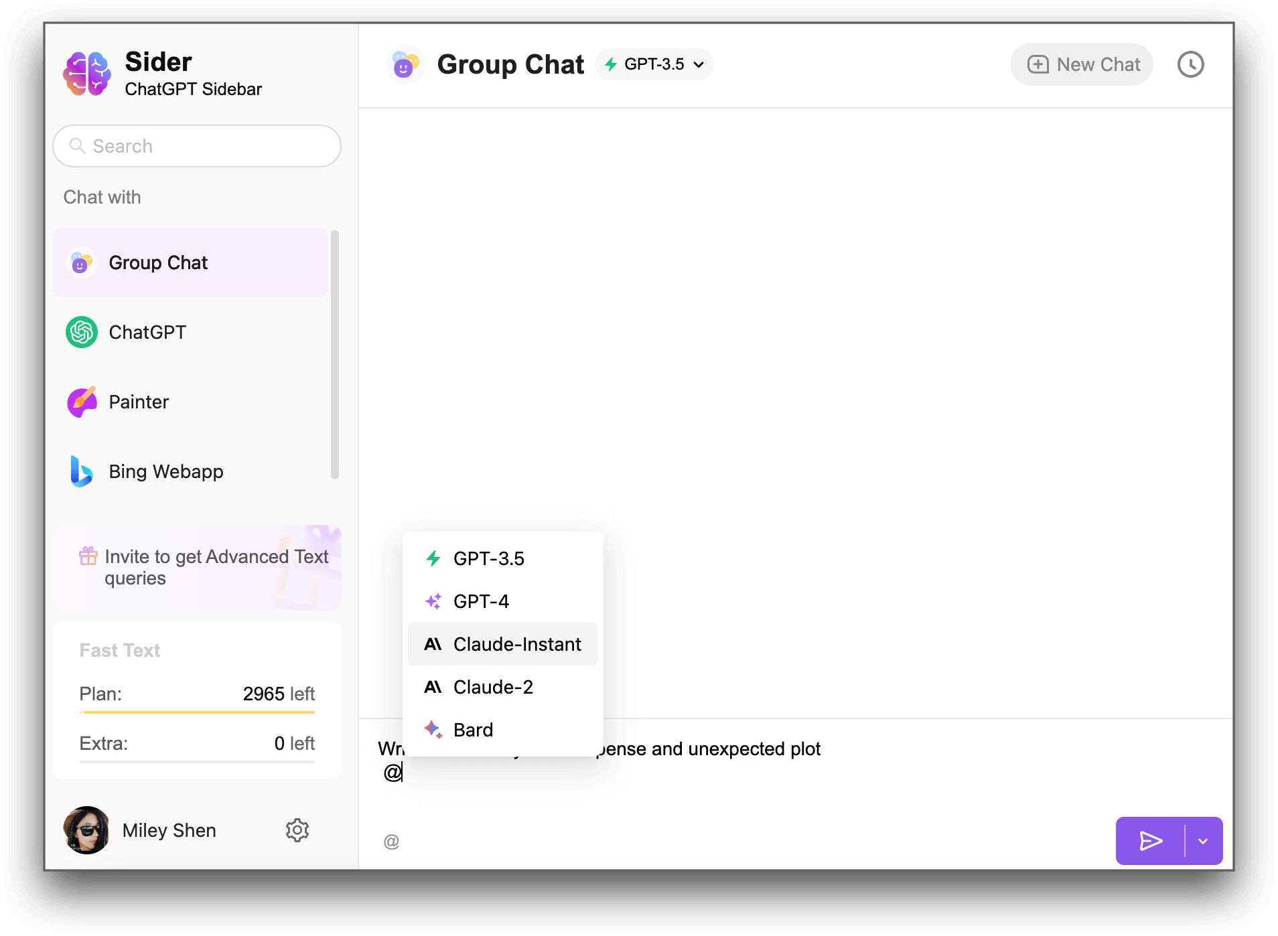Click the @ mention icon below input
Viewport: 1278px width, 936px height.
392,842
